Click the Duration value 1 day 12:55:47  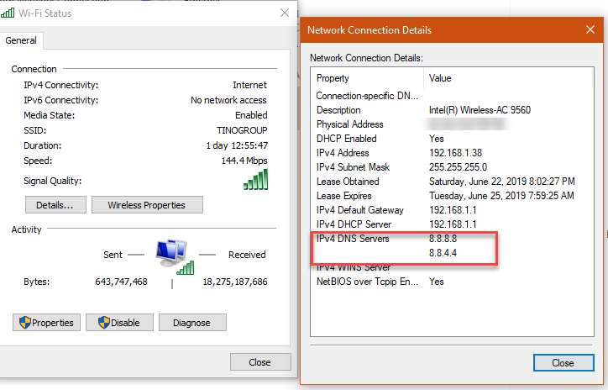tap(237, 145)
